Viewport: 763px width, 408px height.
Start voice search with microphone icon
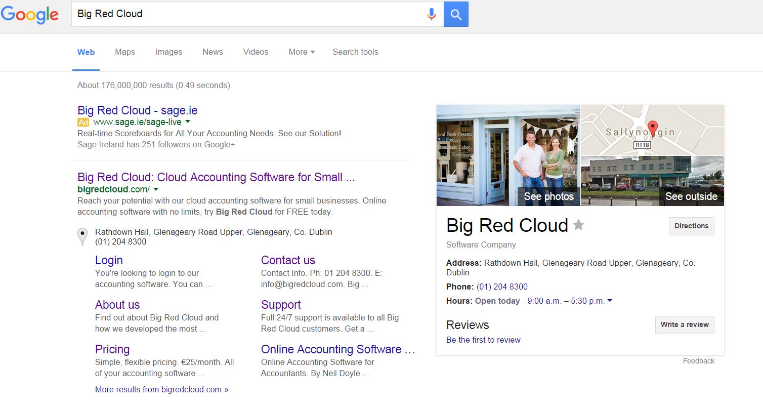[431, 14]
